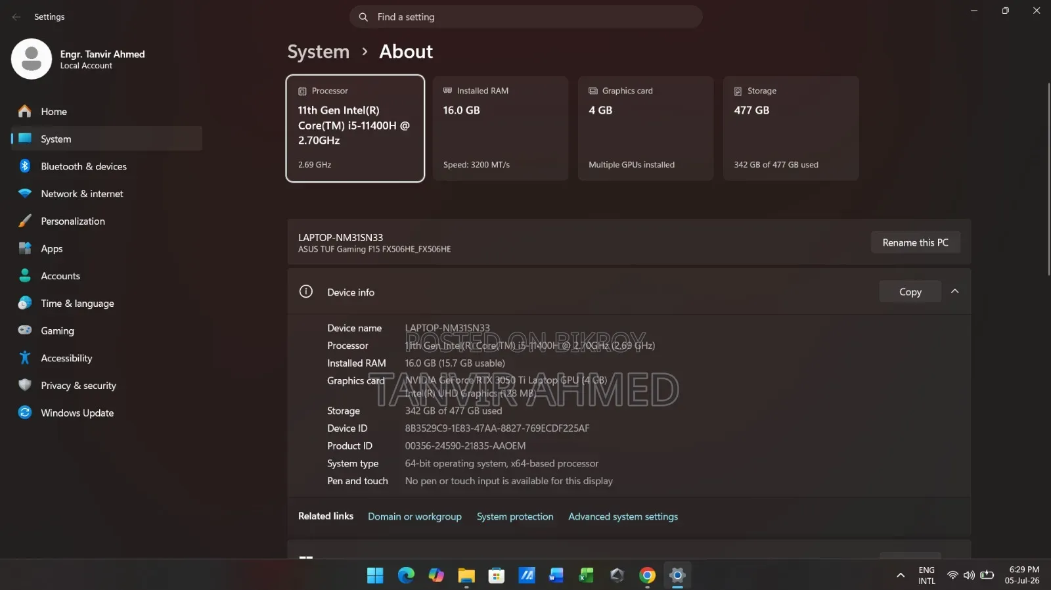Click the Device info circle icon
This screenshot has height=590, width=1051.
pyautogui.click(x=306, y=292)
